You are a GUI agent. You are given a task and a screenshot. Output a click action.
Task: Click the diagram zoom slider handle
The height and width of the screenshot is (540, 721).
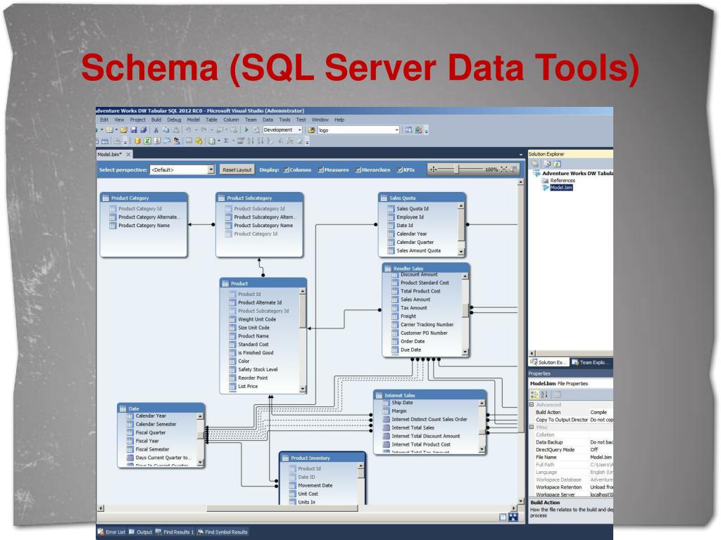coord(456,169)
